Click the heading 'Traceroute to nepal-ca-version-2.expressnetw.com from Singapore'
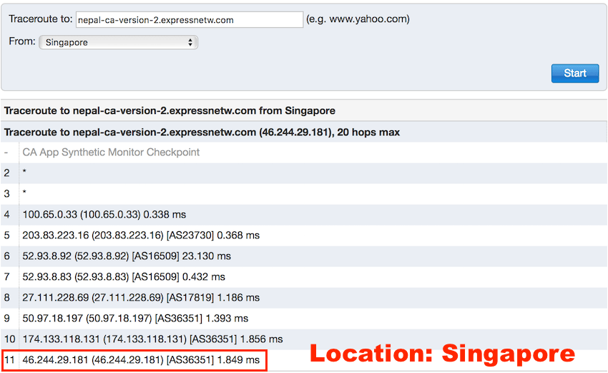Image resolution: width=608 pixels, height=373 pixels. click(x=170, y=111)
